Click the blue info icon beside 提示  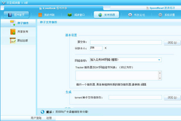point(42,112)
